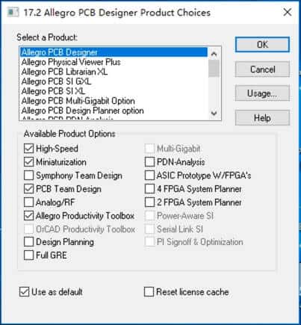Click the product list scrollbar thumb
The height and width of the screenshot is (325, 301).
214,68
